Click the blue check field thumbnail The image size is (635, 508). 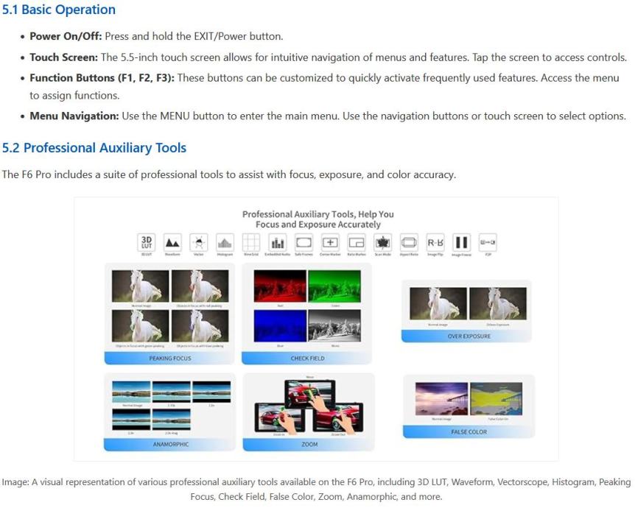[279, 325]
